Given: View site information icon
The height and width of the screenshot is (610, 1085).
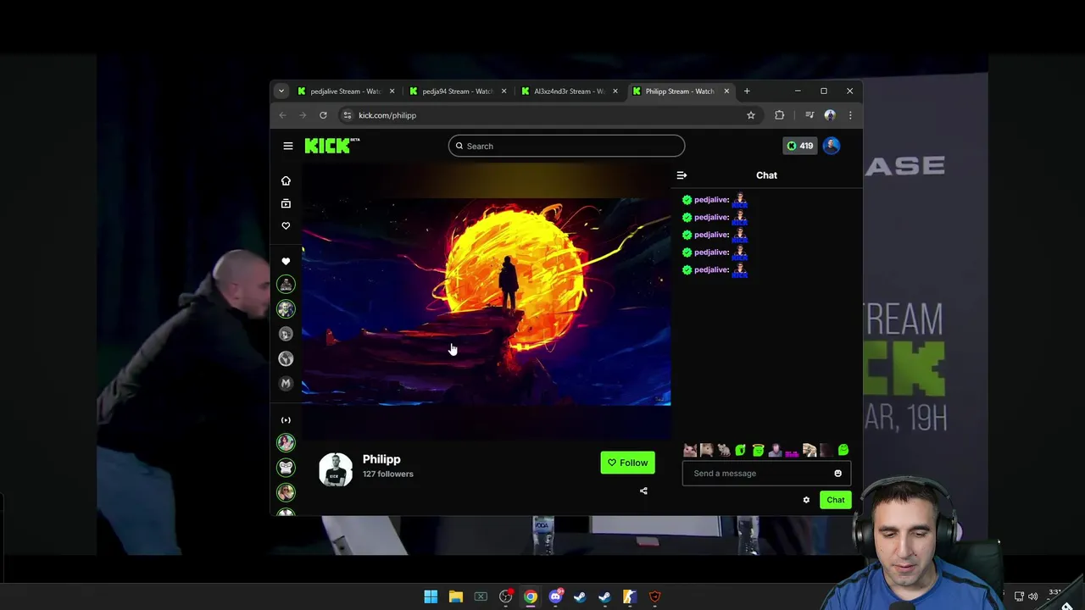Looking at the screenshot, I should (347, 115).
